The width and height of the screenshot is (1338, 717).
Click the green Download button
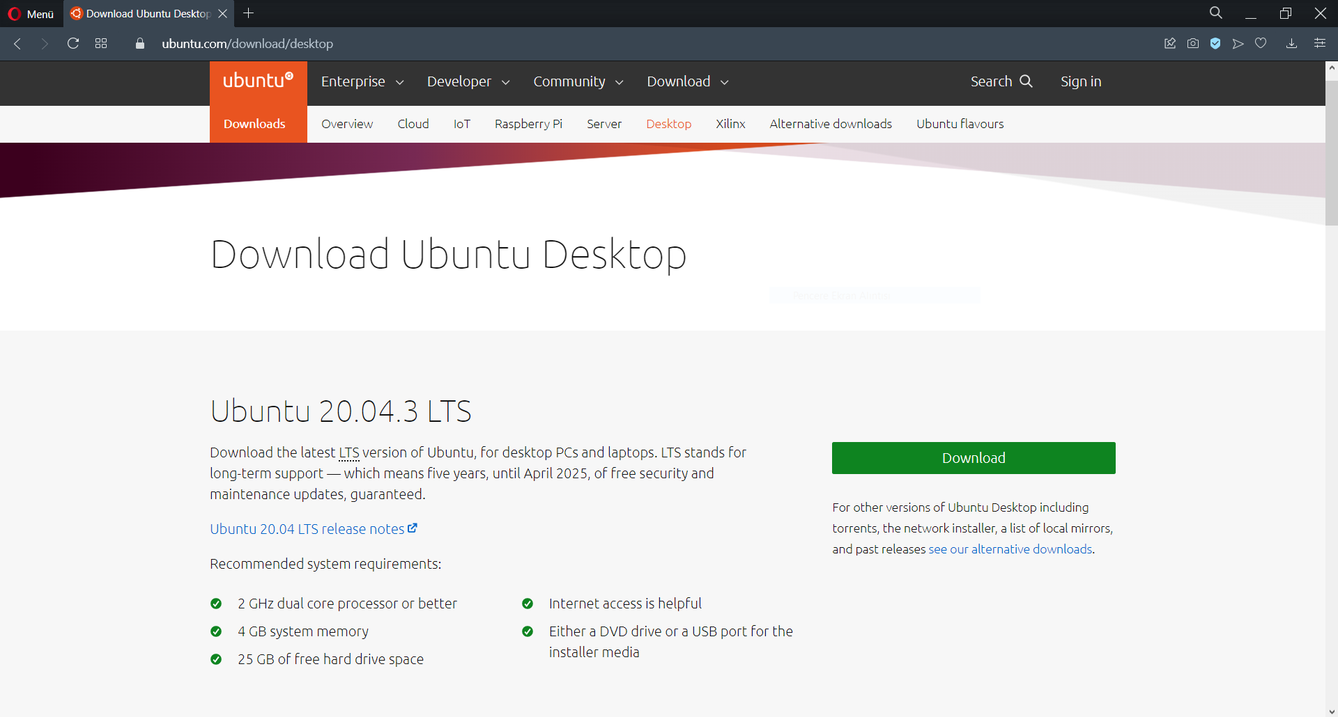click(974, 458)
